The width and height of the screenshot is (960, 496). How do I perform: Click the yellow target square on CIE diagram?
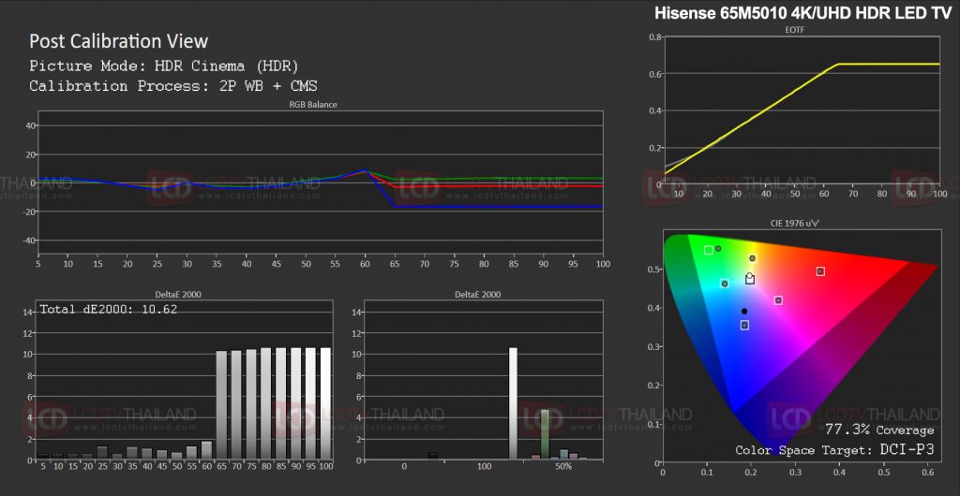click(753, 258)
